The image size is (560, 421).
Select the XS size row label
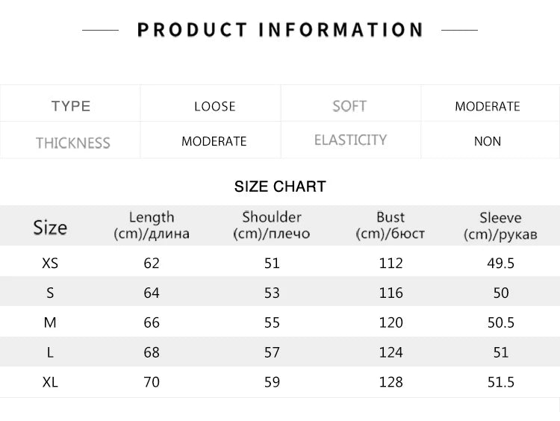[x=50, y=263]
